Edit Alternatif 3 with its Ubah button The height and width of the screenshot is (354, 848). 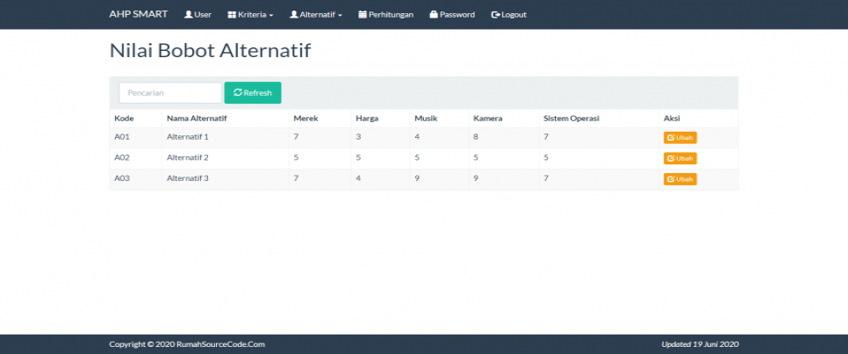(x=680, y=178)
